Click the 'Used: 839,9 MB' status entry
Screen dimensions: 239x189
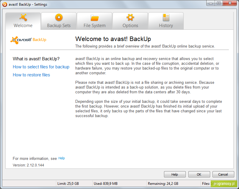[106, 184]
